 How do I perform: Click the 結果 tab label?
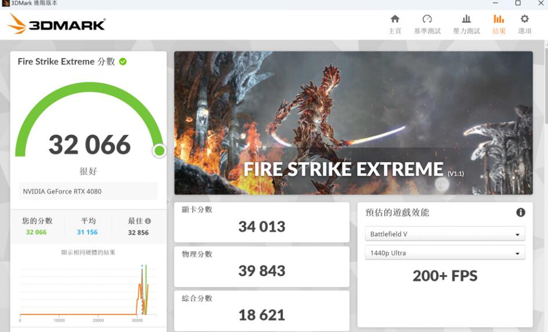click(x=499, y=31)
